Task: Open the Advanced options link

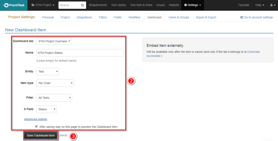Action: [x=36, y=119]
